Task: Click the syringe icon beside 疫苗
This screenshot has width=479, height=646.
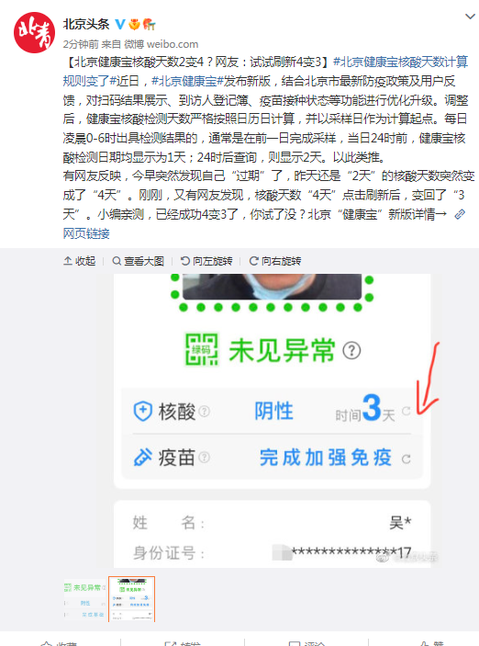Action: click(143, 458)
